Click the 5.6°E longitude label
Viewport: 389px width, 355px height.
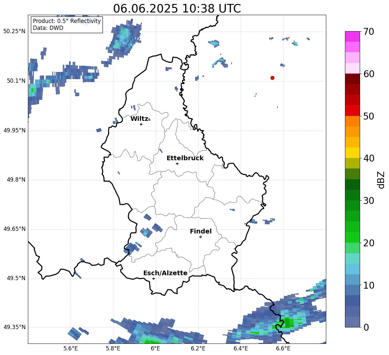click(x=71, y=349)
